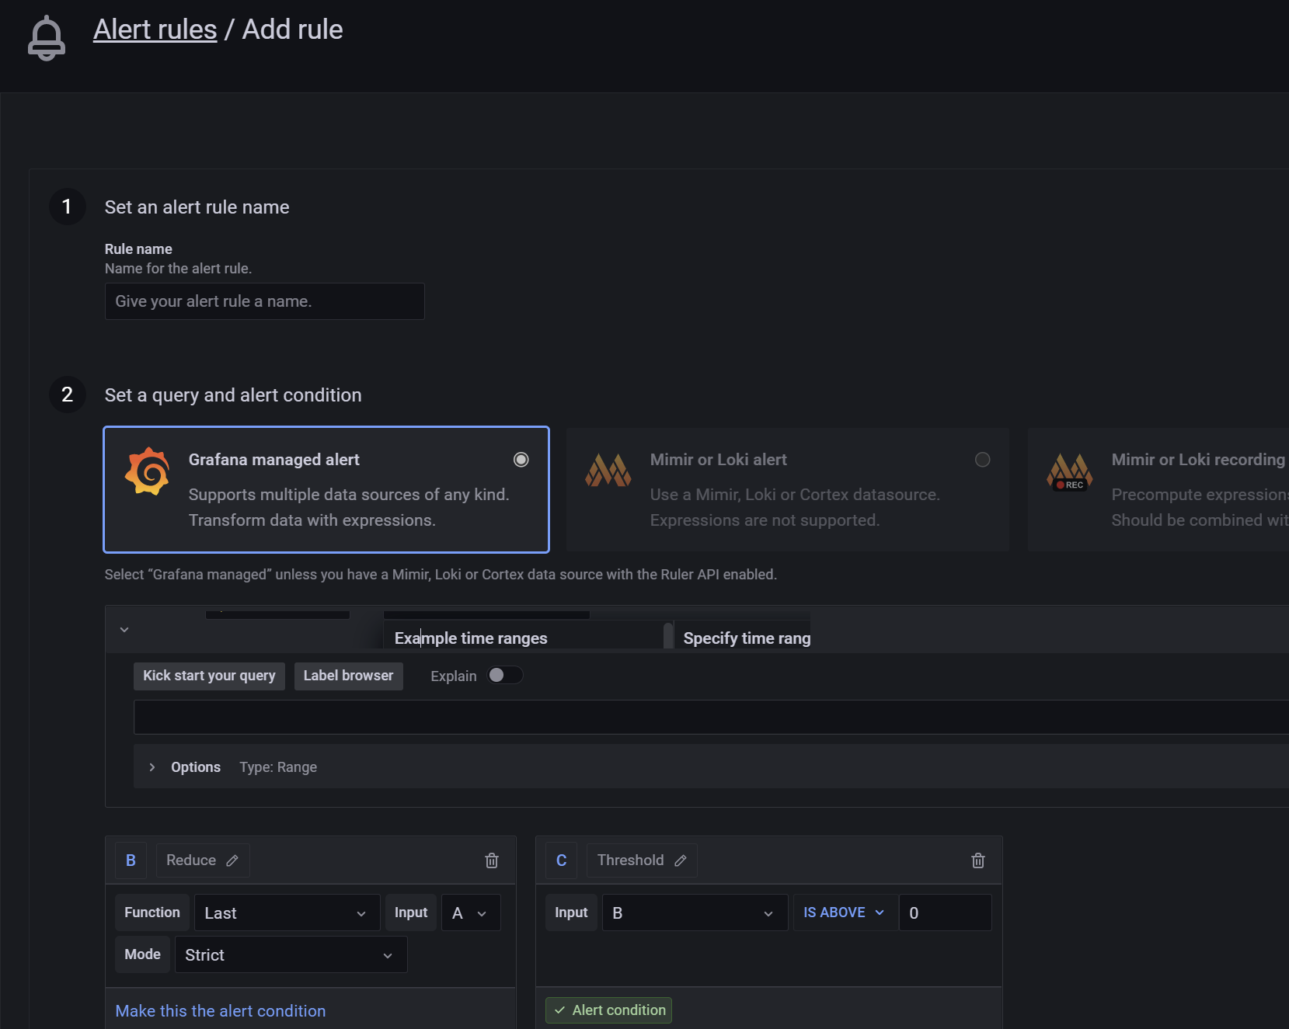Switch to the Example time ranges tab

(470, 638)
